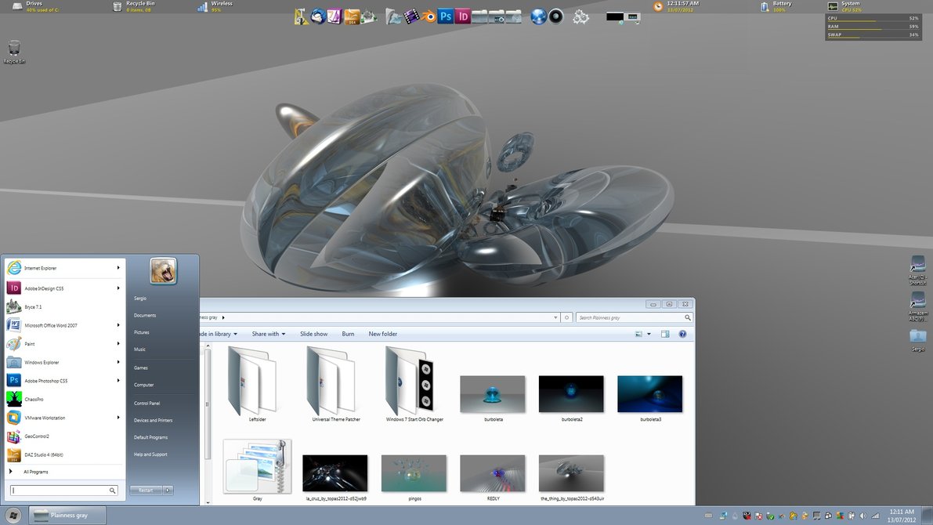Image resolution: width=933 pixels, height=525 pixels.
Task: Open Thunderbird from the top dock
Action: [x=318, y=16]
